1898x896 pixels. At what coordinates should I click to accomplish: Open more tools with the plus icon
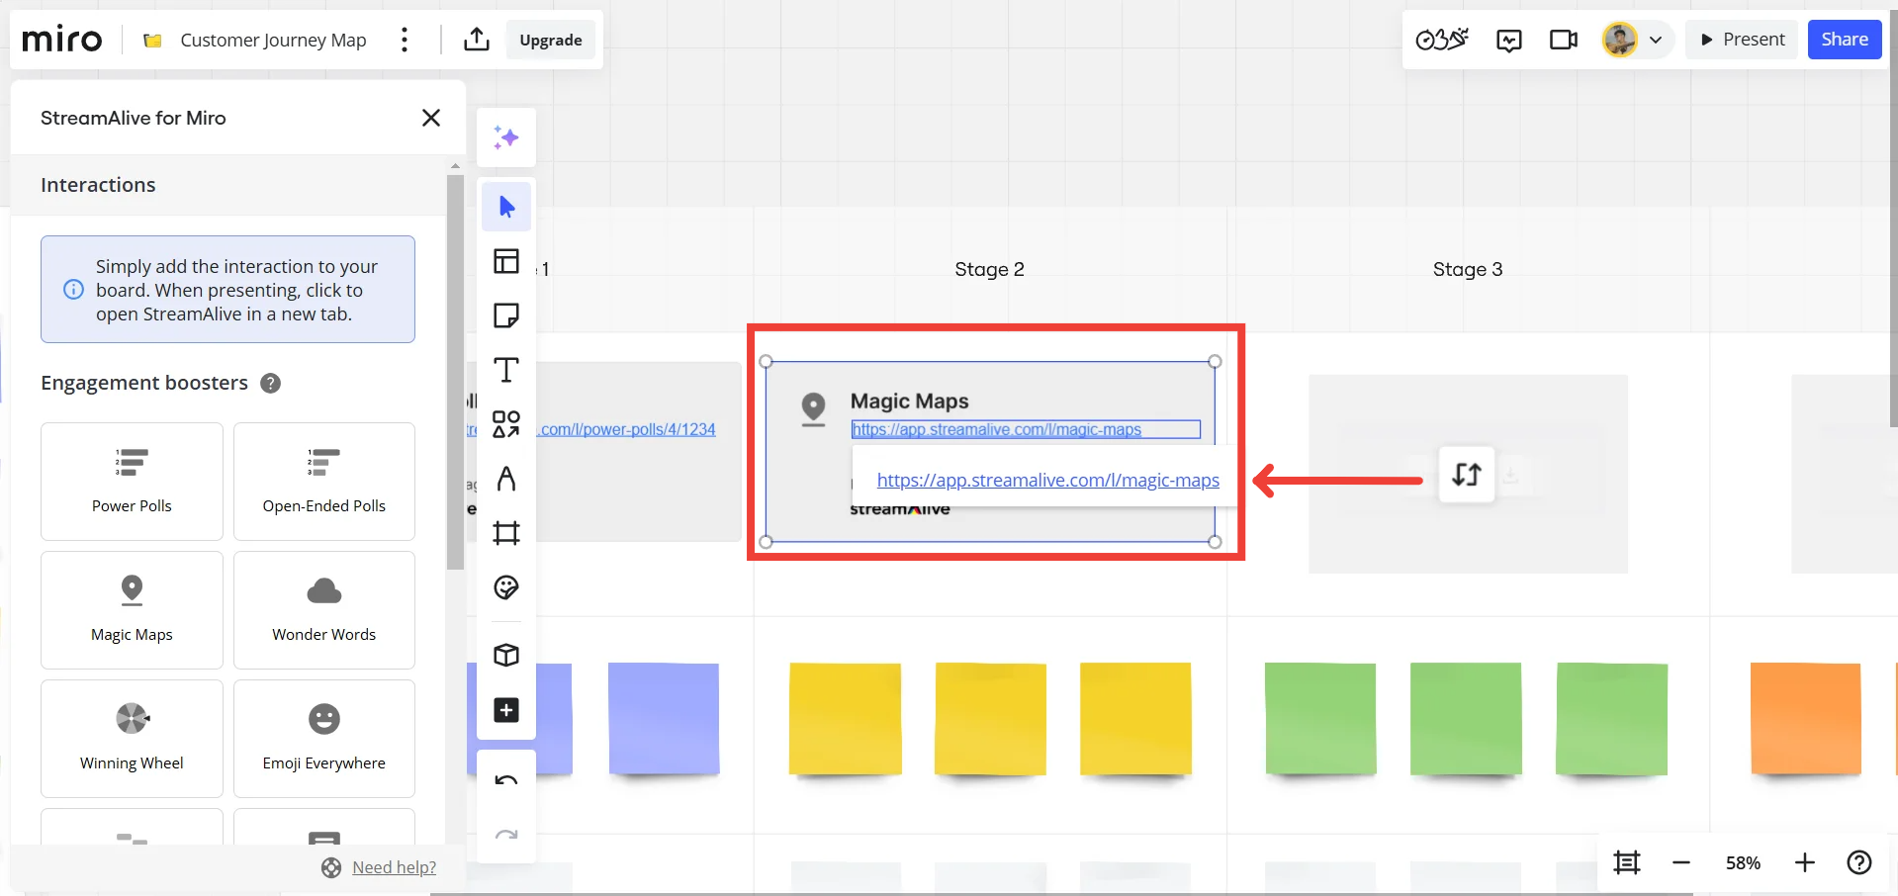click(x=506, y=710)
